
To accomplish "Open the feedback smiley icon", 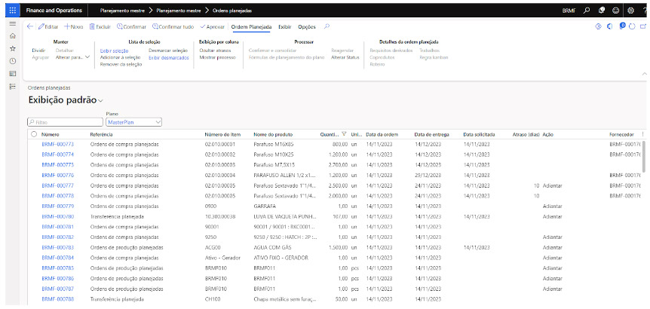I will coord(616,10).
